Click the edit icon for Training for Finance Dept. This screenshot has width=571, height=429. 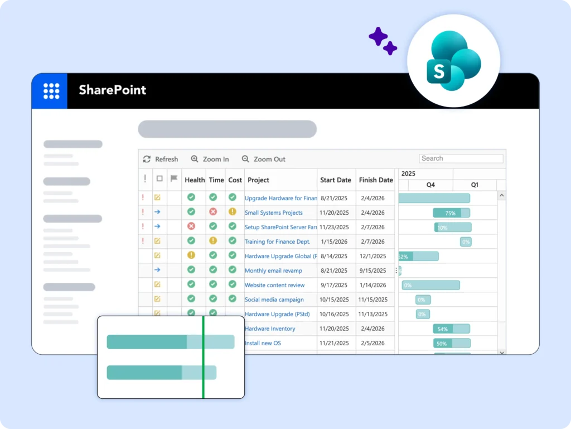coord(157,241)
